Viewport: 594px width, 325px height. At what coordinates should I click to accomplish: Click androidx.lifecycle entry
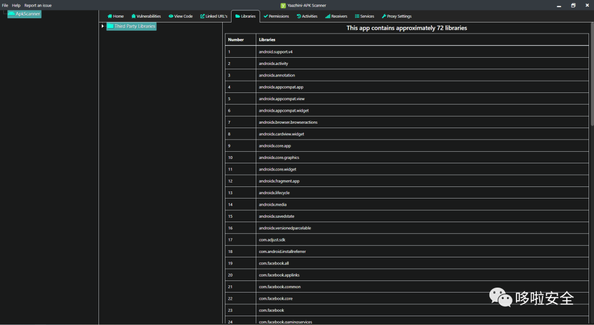click(274, 193)
